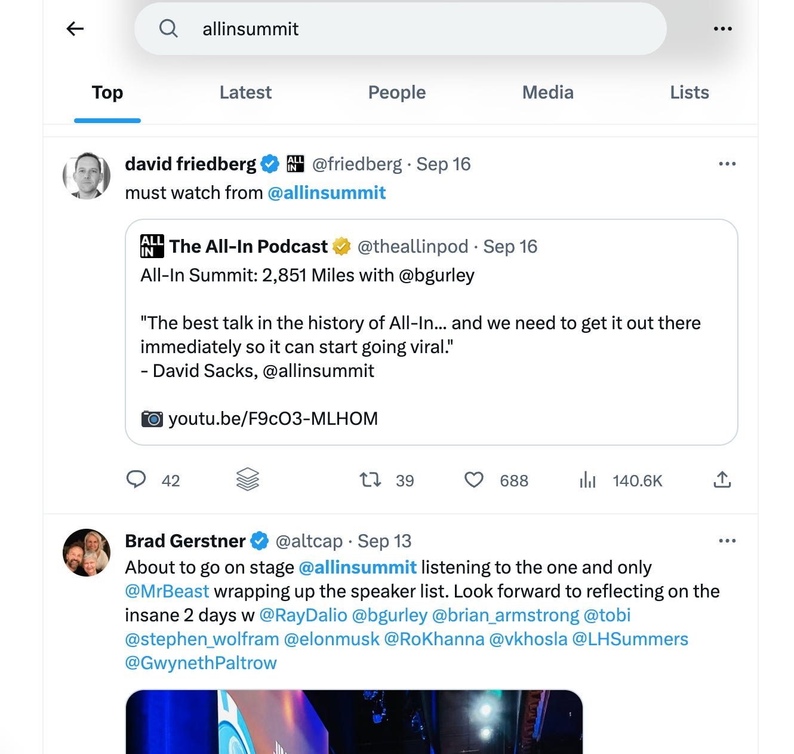
Task: Like david friedberg's tweet
Action: pos(474,480)
